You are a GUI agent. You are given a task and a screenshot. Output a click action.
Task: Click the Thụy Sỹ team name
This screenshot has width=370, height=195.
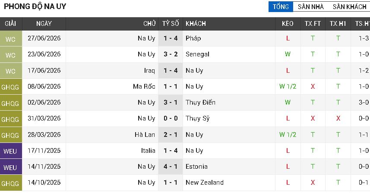[197, 118]
